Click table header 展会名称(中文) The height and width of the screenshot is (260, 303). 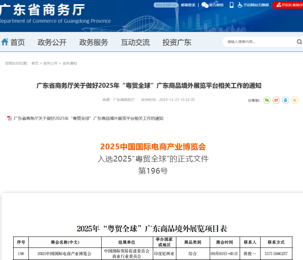[65, 242]
